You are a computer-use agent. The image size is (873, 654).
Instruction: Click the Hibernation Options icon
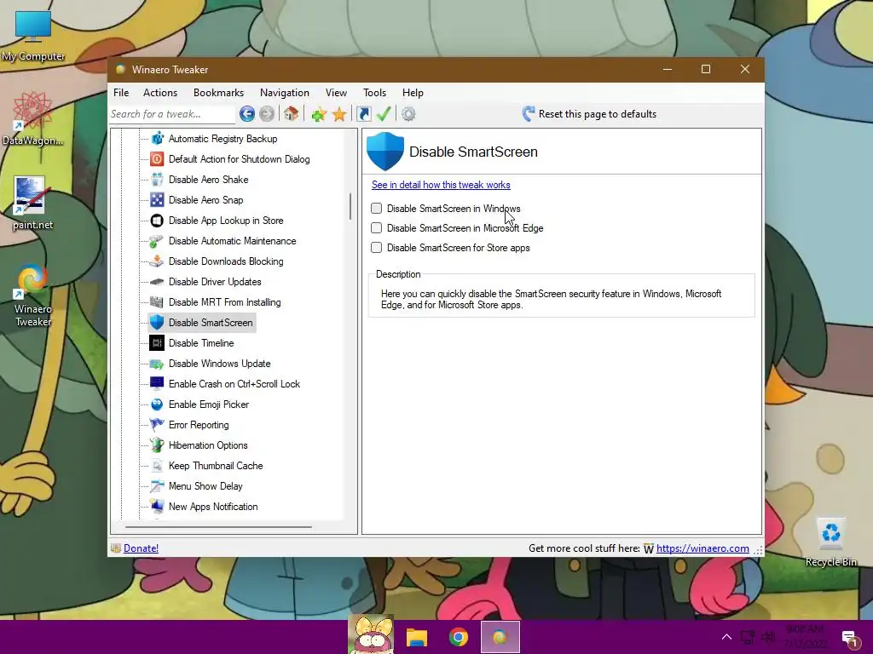click(157, 445)
